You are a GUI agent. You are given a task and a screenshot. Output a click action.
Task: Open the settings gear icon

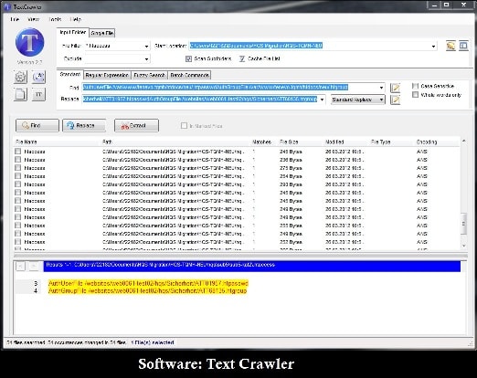tap(20, 77)
